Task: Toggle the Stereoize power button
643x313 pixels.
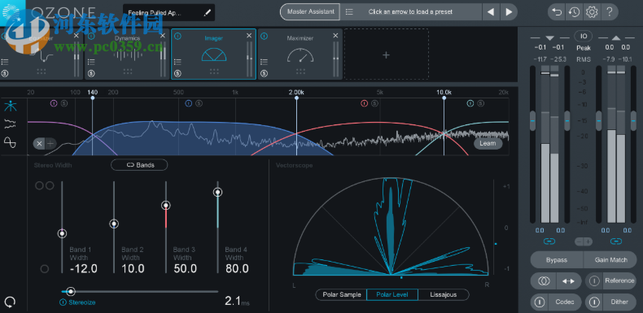Action: click(x=63, y=302)
